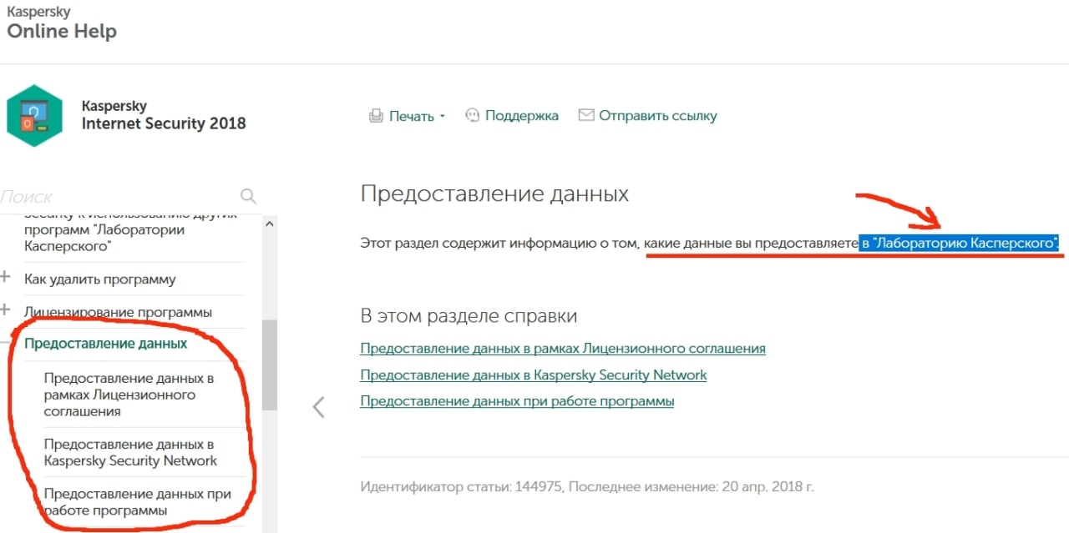Click the envelope icon beside Отправить ссылку
Viewport: 1069px width, 533px height.
pyautogui.click(x=586, y=115)
